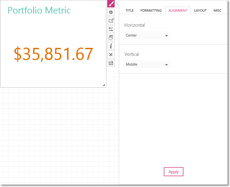230x187 pixels.
Task: Select the paintbrush style icon
Action: [111, 4]
